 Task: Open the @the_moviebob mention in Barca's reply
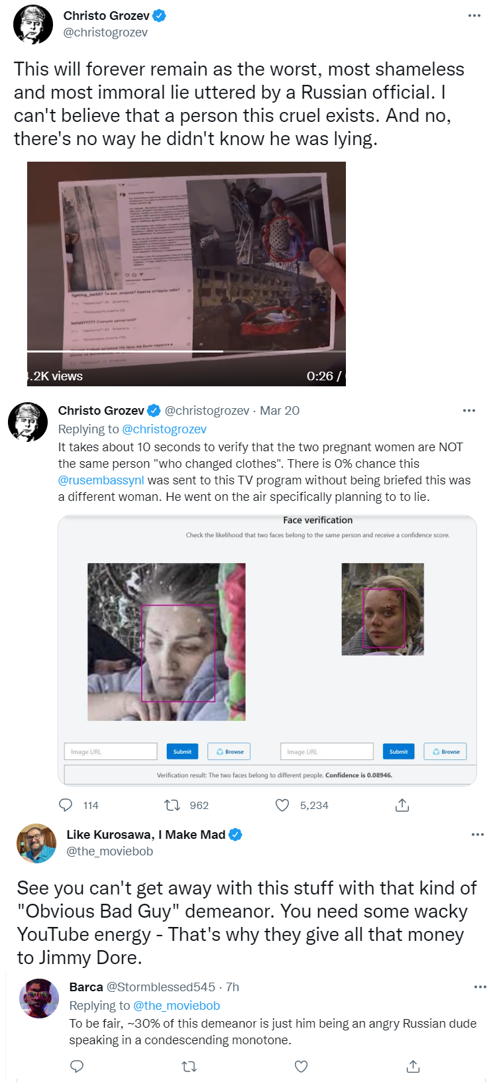click(176, 1006)
